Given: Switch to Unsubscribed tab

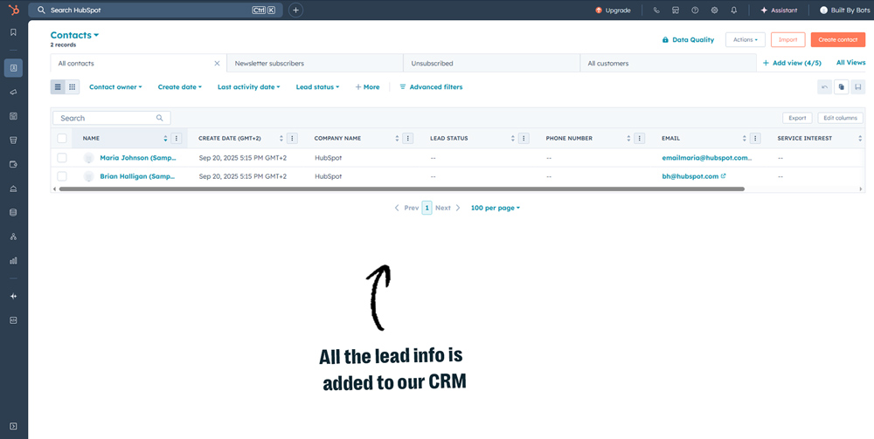Looking at the screenshot, I should coord(491,64).
